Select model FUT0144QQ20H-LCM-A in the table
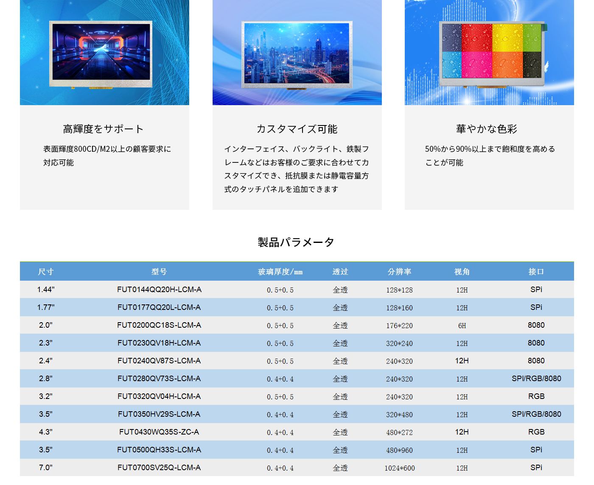This screenshot has height=485, width=594. pyautogui.click(x=159, y=290)
